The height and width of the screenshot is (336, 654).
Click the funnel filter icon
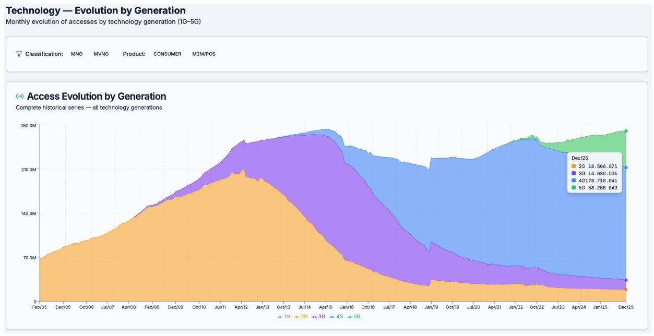coord(19,54)
